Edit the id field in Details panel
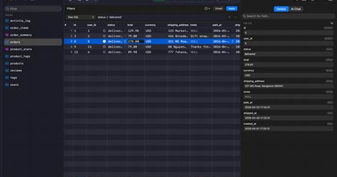The width and height of the screenshot is (337, 177). pyautogui.click(x=288, y=33)
